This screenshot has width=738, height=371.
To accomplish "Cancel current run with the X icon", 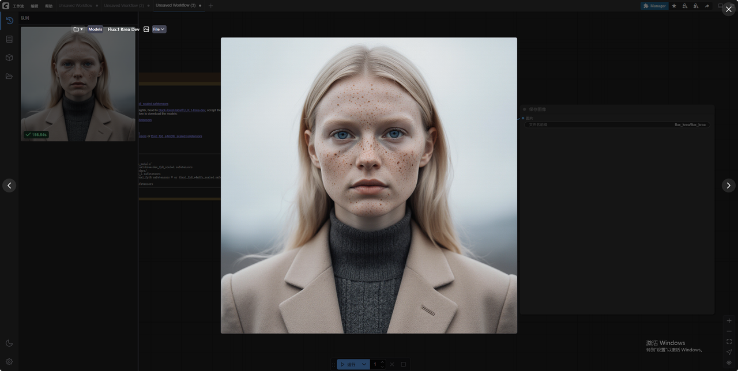I will (x=392, y=364).
